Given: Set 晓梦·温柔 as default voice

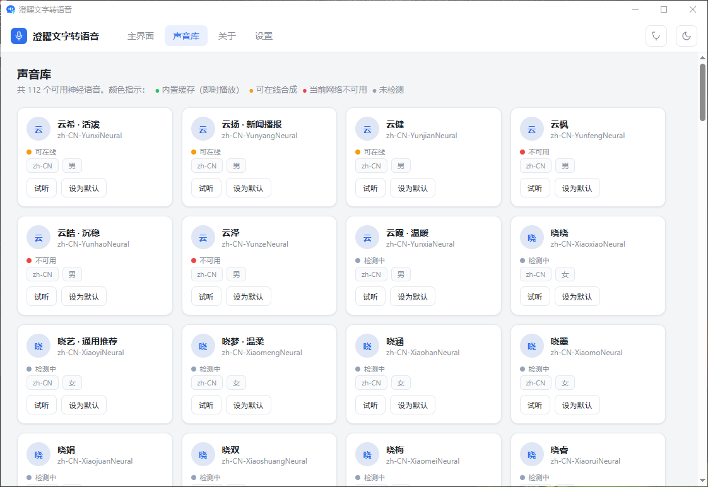Looking at the screenshot, I should (x=249, y=405).
